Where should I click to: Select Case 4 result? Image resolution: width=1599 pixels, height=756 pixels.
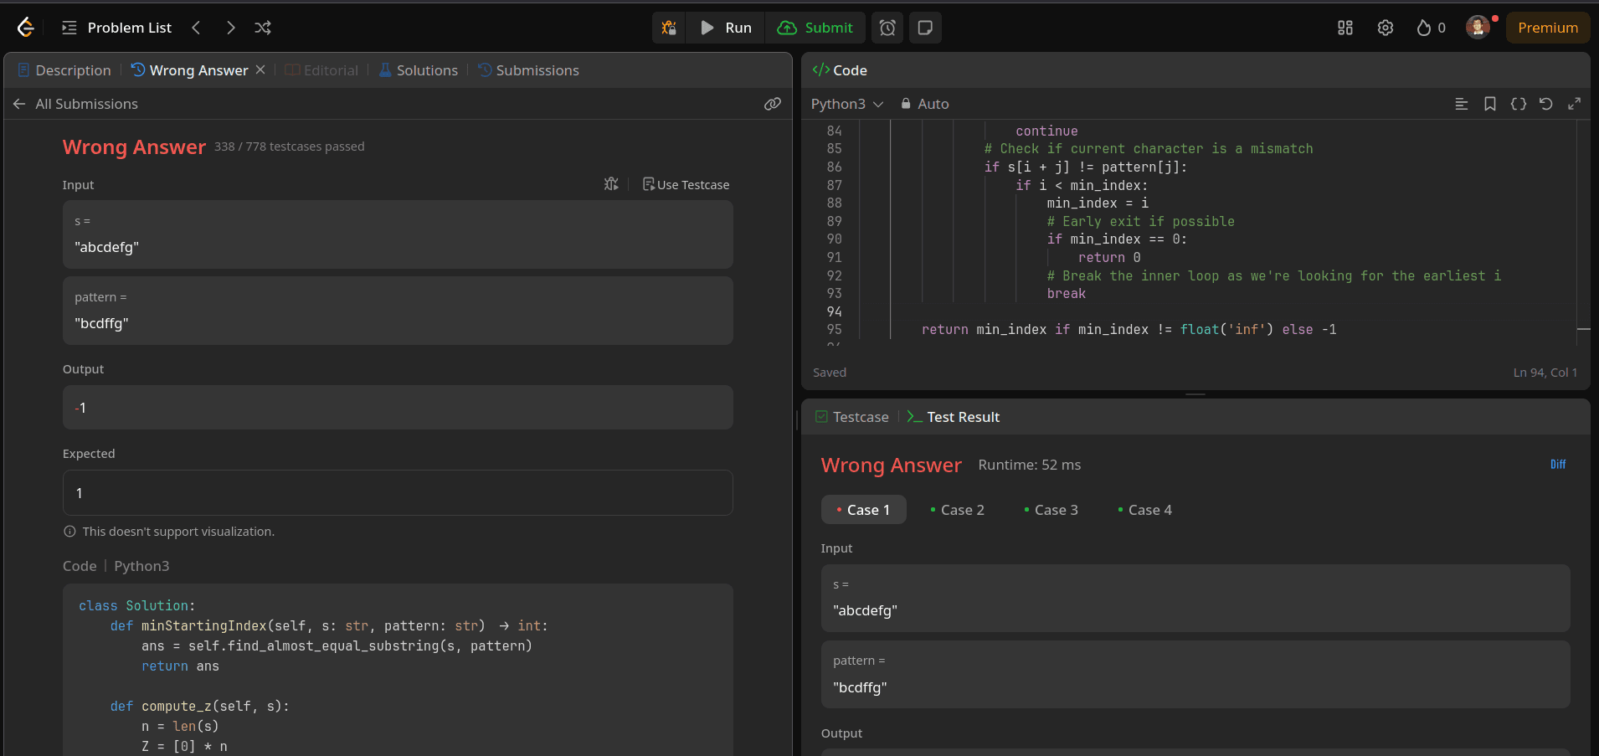tap(1144, 510)
